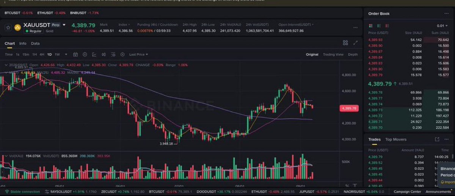Open the chart display settings icon
Image resolution: width=455 pixels, height=196 pixels.
point(113,54)
